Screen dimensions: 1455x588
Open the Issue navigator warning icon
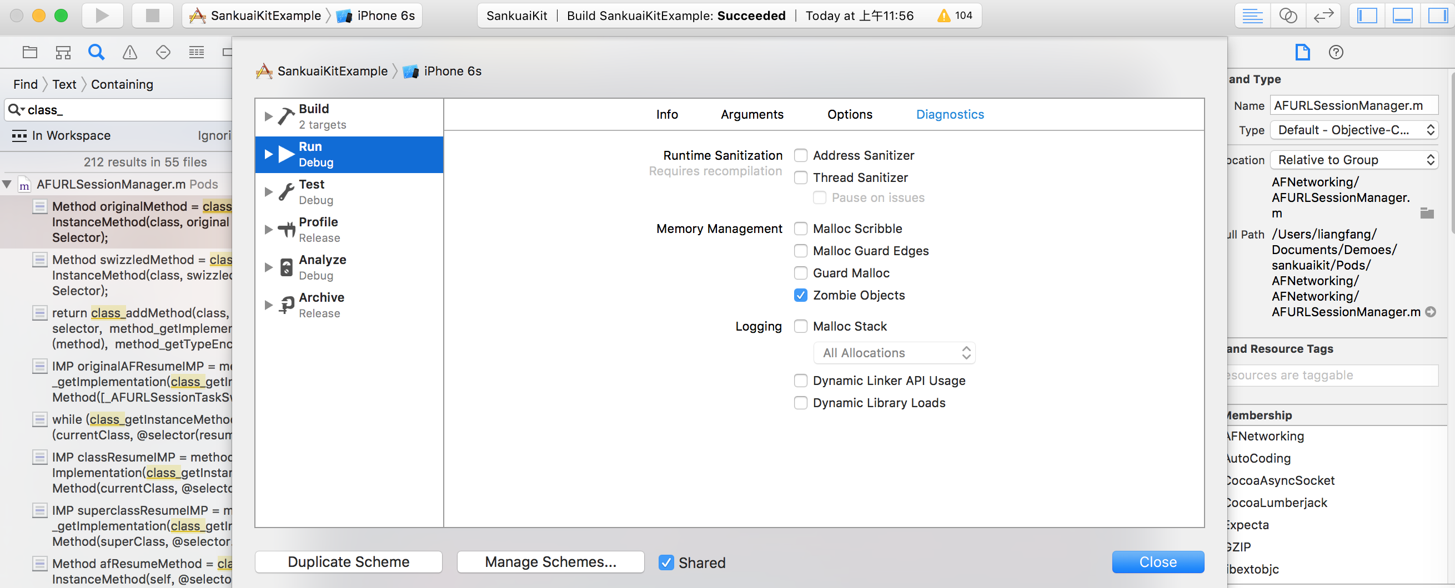click(x=130, y=53)
